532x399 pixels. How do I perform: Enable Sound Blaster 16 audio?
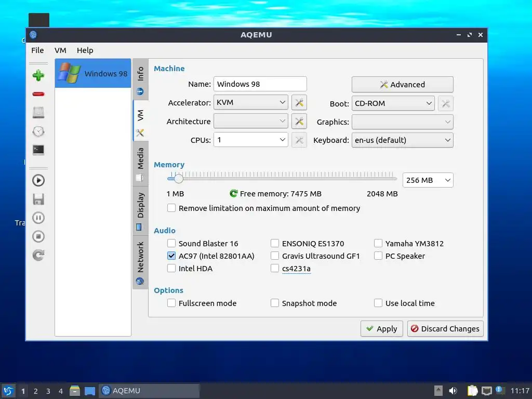171,243
